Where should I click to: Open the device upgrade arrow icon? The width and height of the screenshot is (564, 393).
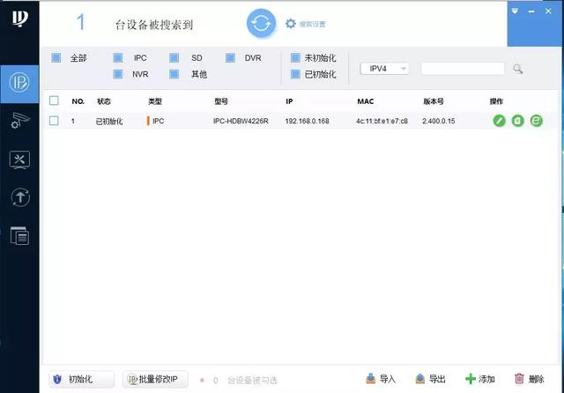(x=20, y=197)
